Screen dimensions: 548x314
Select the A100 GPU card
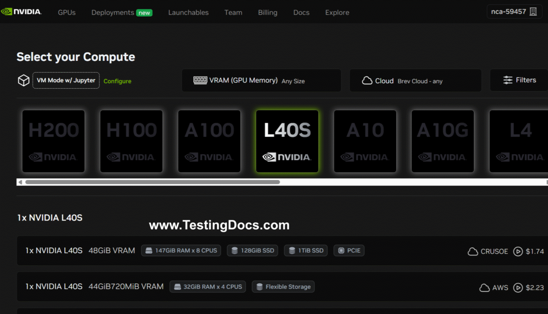point(209,141)
